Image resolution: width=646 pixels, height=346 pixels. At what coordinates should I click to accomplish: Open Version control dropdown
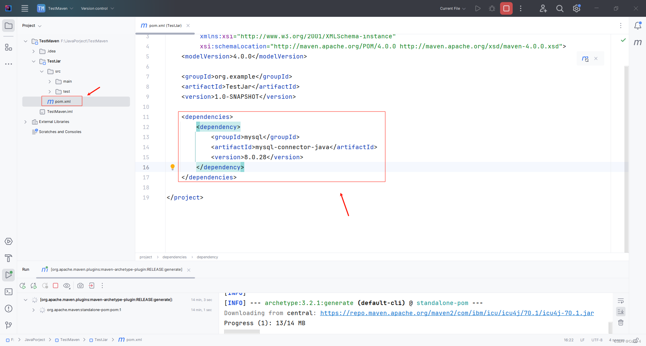97,8
